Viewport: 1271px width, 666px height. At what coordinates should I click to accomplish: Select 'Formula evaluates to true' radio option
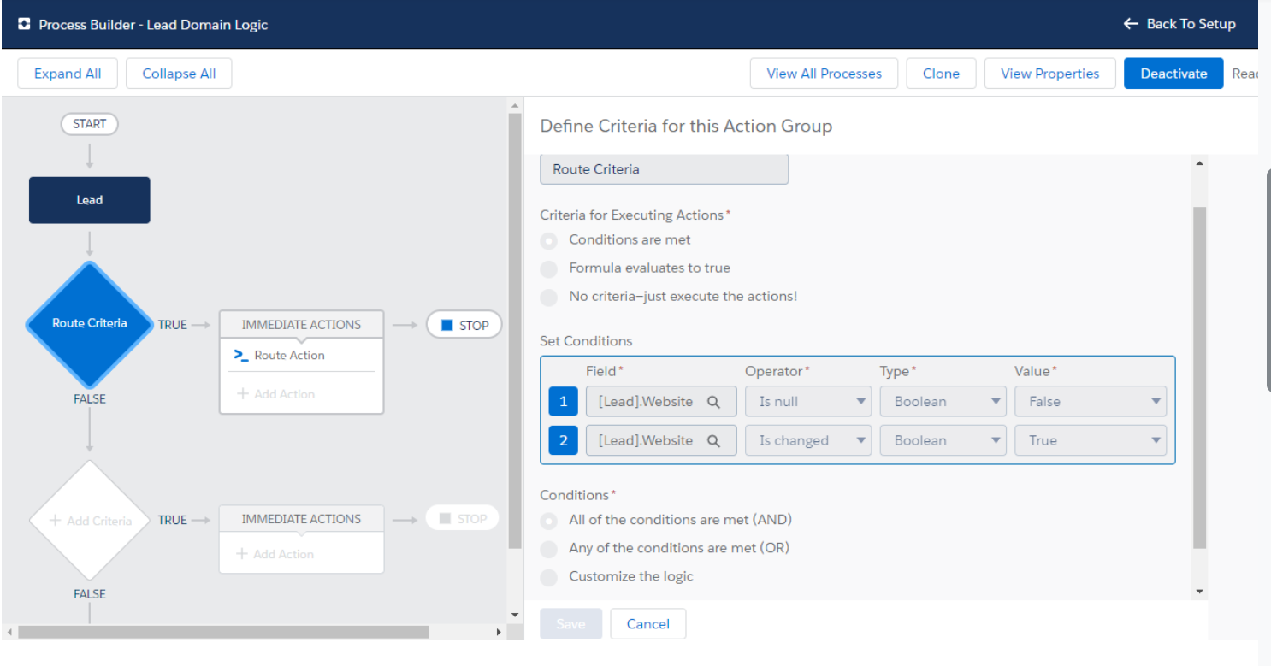549,269
